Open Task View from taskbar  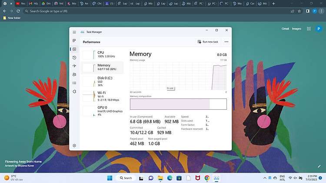tap(141, 178)
